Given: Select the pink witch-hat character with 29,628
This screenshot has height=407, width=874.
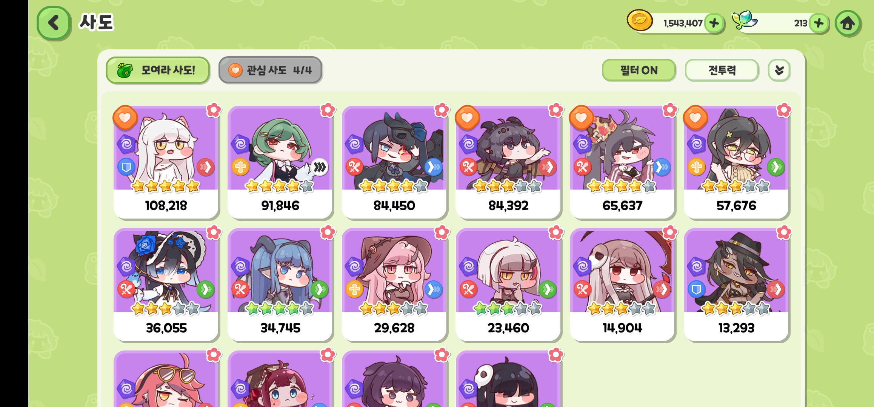Looking at the screenshot, I should click(394, 285).
